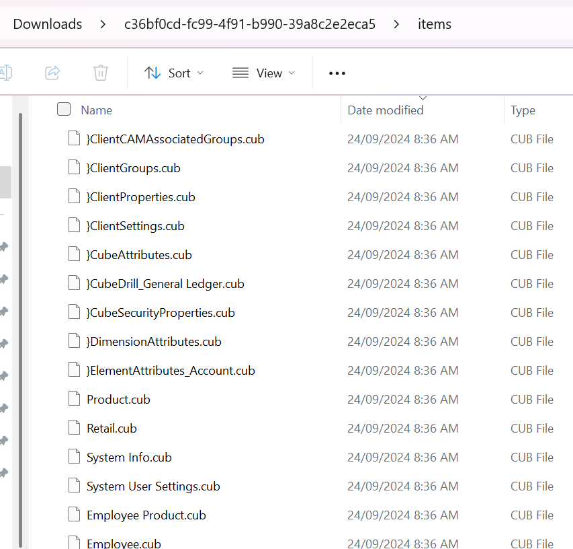
Task: Click file icon of Retail.cub
Action: click(x=74, y=427)
